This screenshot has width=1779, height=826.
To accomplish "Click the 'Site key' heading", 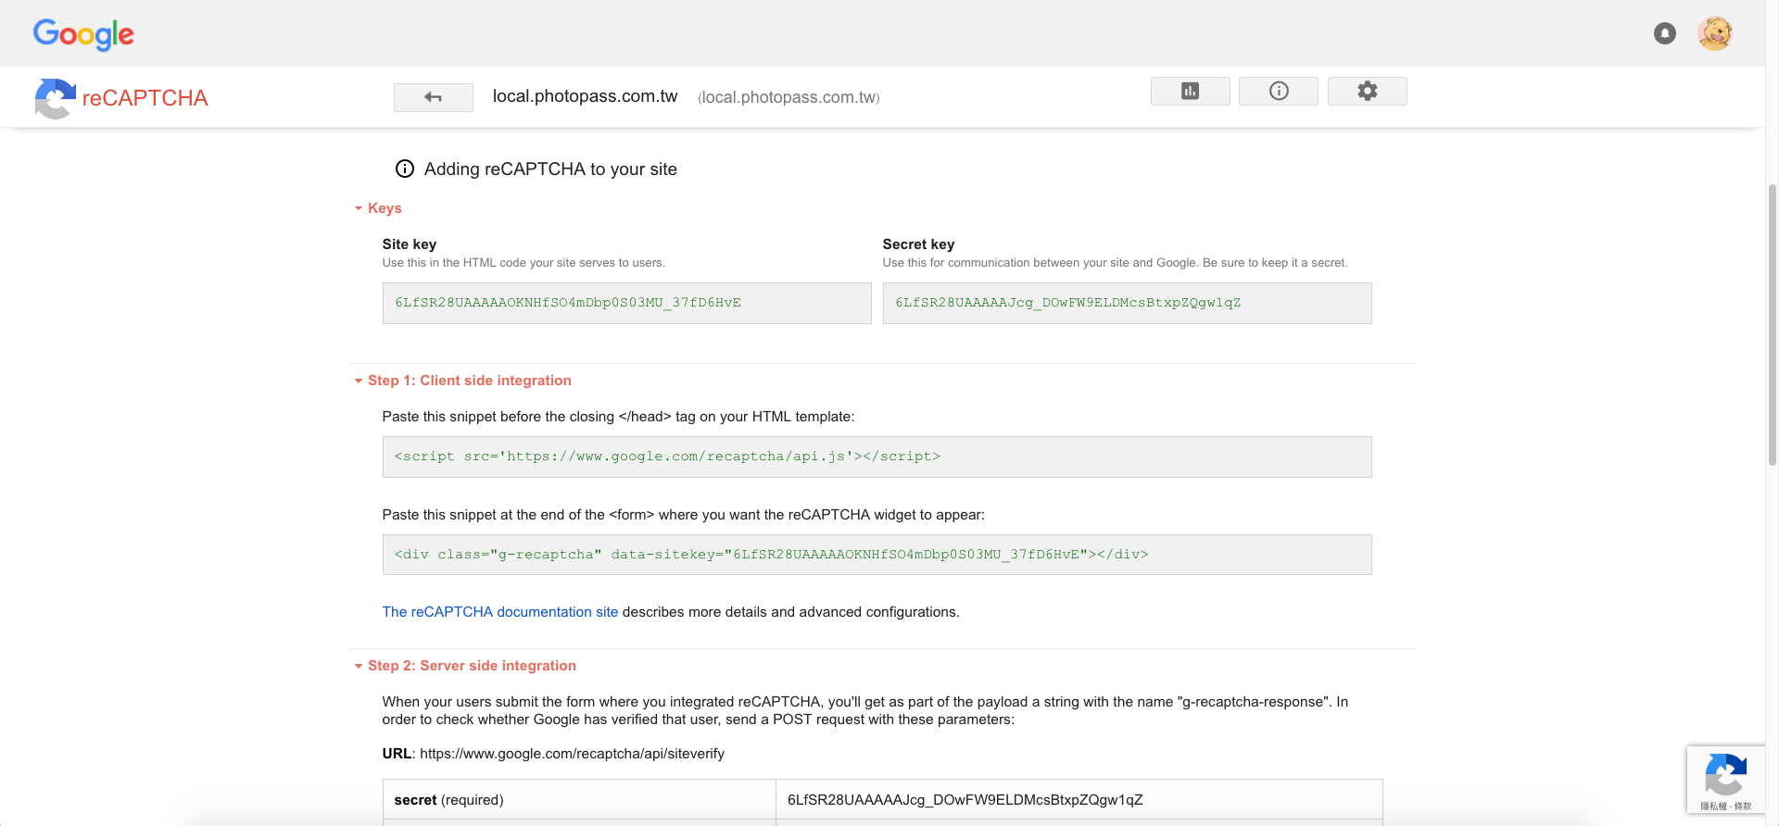I will (410, 244).
